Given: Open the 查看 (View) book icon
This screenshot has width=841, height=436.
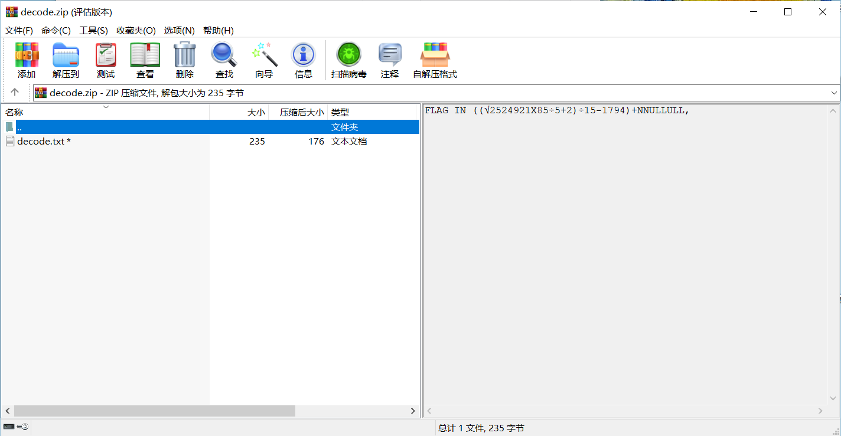Looking at the screenshot, I should pyautogui.click(x=145, y=55).
